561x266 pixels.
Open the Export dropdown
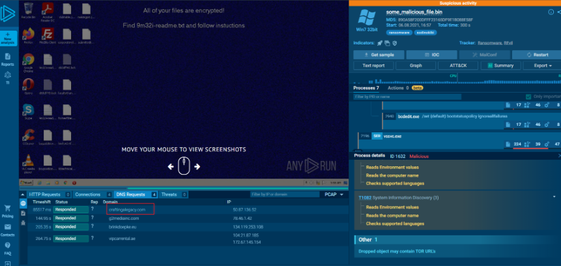(541, 65)
